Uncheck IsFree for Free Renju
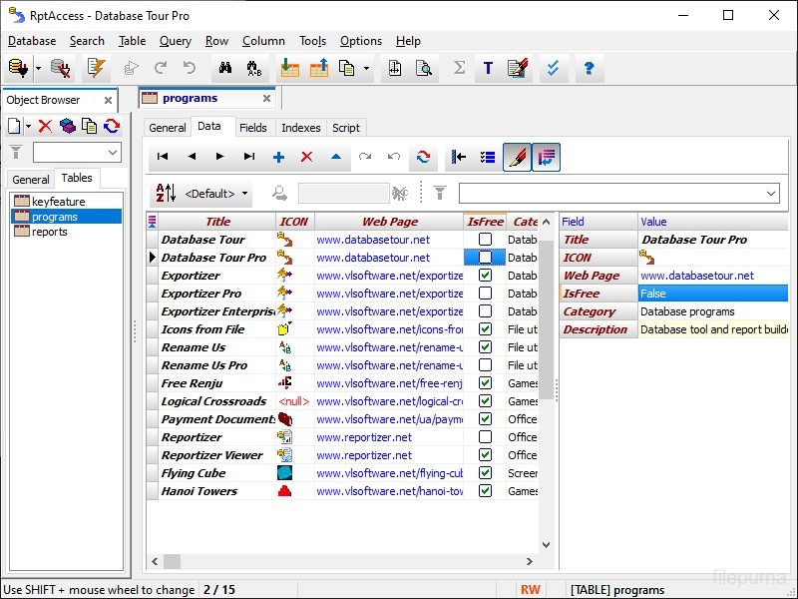The image size is (798, 599). [485, 383]
